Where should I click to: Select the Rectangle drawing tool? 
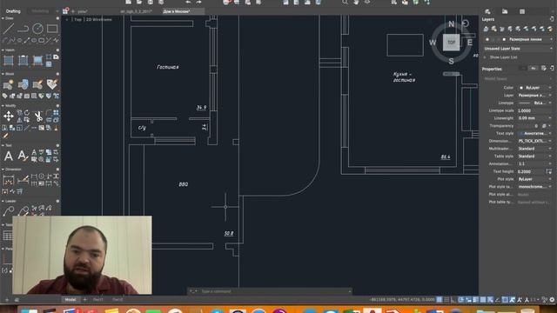tap(52, 28)
